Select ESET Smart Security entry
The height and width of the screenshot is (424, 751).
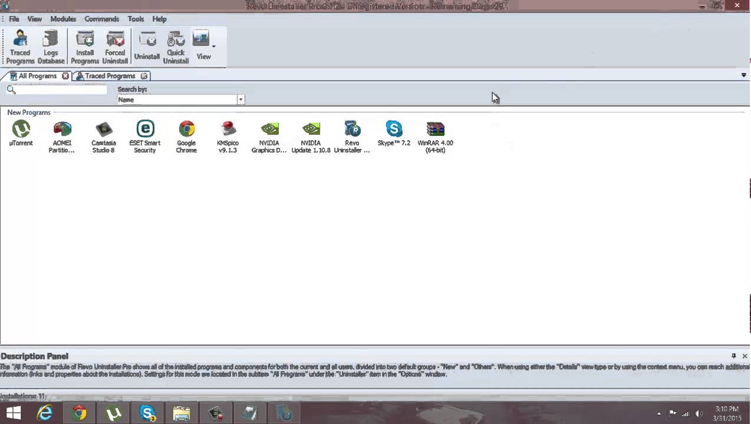(145, 137)
